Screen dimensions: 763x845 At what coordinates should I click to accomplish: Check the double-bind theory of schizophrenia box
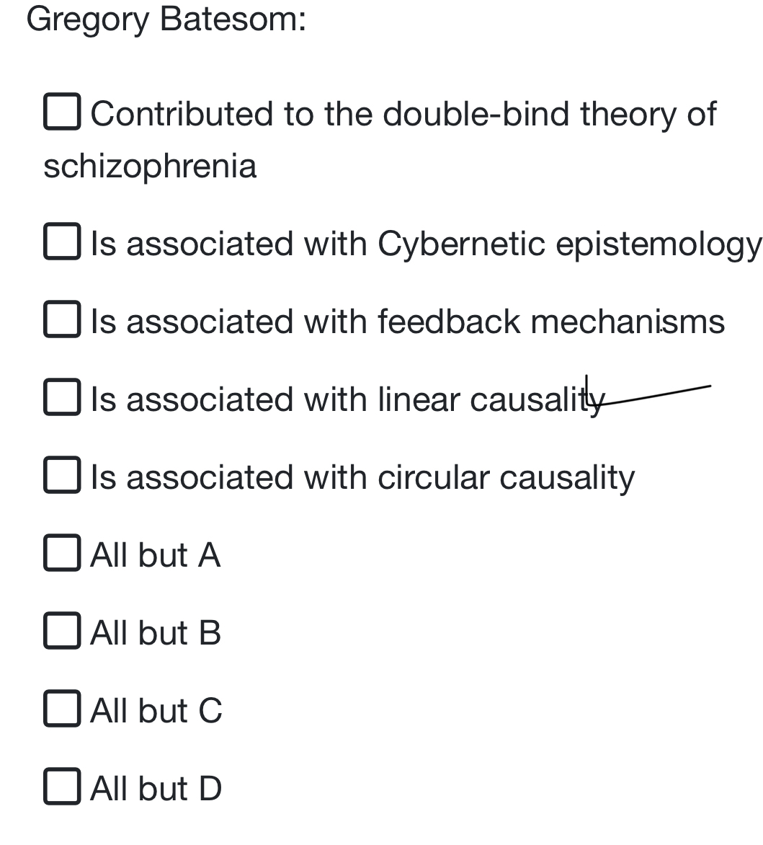(63, 112)
